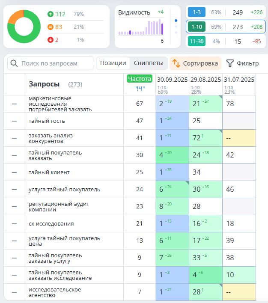Click the "Поиск по запросам" search field
This screenshot has height=303, width=268.
tap(56, 63)
